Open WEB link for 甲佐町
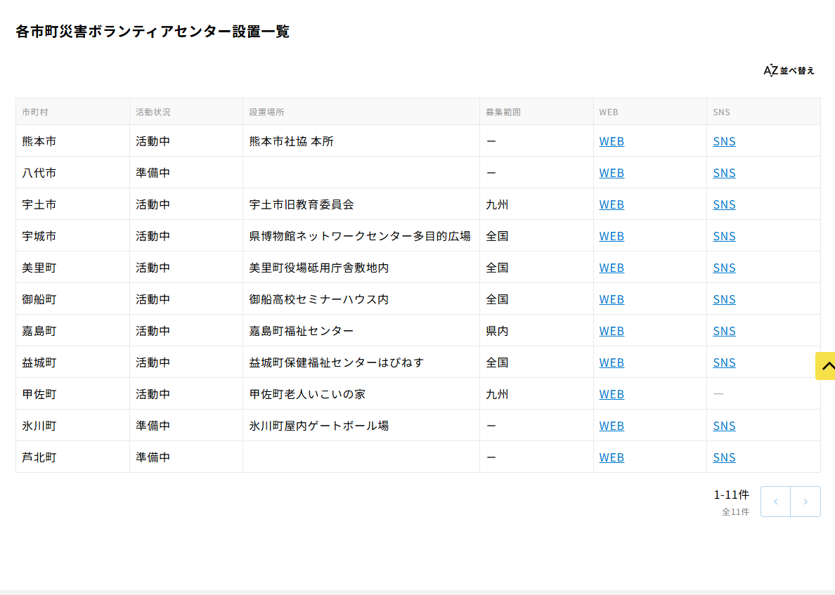835x595 pixels. (x=611, y=394)
